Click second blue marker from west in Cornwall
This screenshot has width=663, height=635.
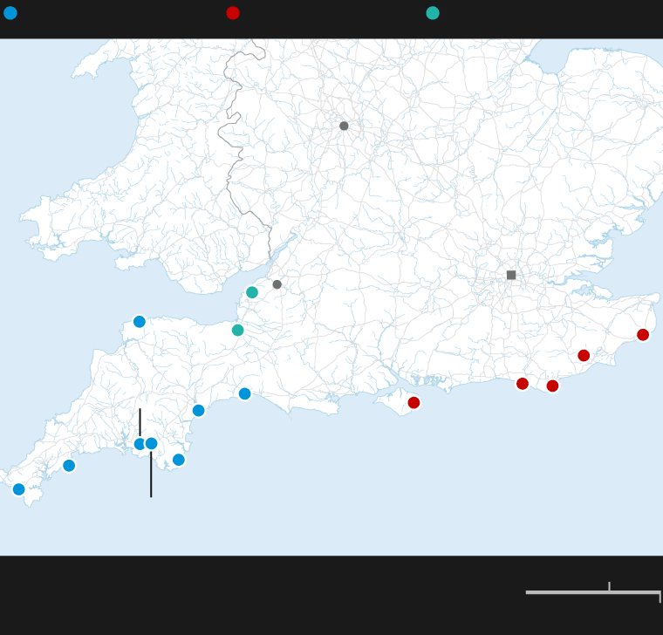69,466
